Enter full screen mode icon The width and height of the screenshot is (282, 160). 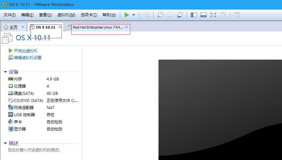pyautogui.click(x=213, y=15)
